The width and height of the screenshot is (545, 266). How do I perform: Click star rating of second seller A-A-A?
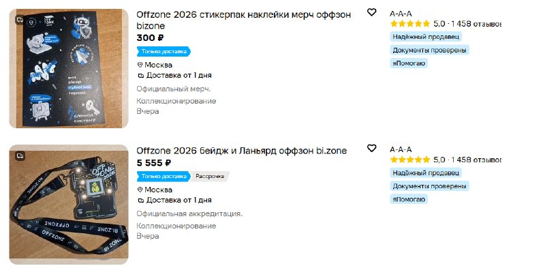tap(410, 160)
